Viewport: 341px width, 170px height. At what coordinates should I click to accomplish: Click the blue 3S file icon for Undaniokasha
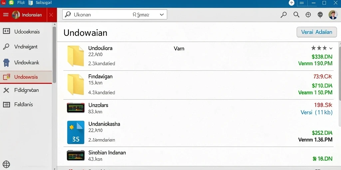point(76,132)
